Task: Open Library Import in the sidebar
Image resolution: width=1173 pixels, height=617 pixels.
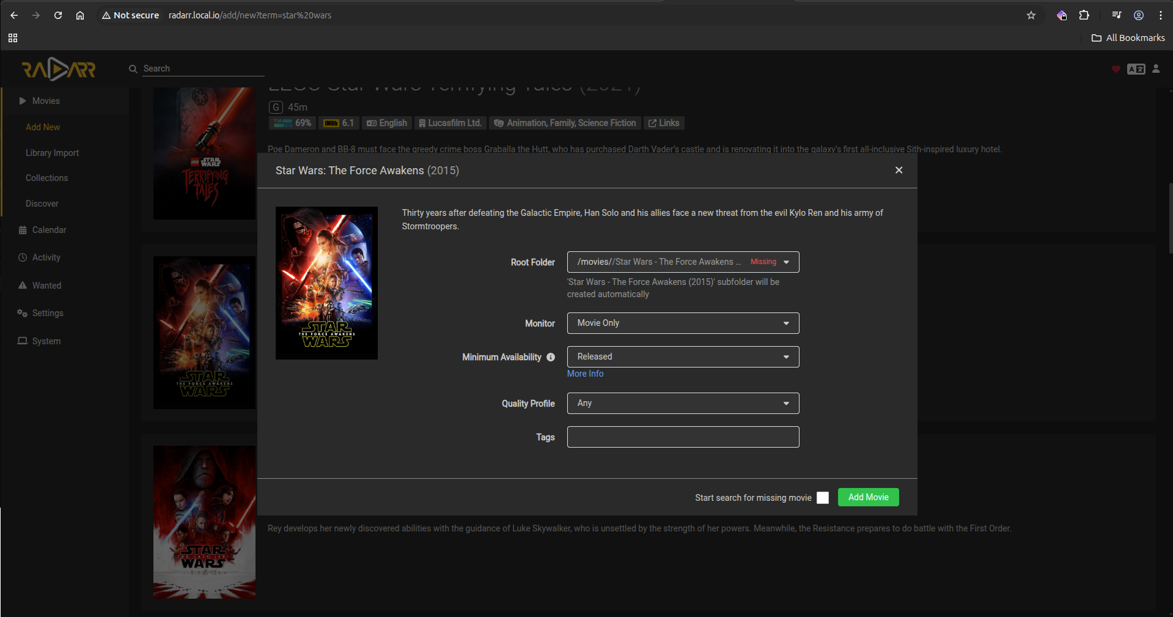Action: pos(52,153)
